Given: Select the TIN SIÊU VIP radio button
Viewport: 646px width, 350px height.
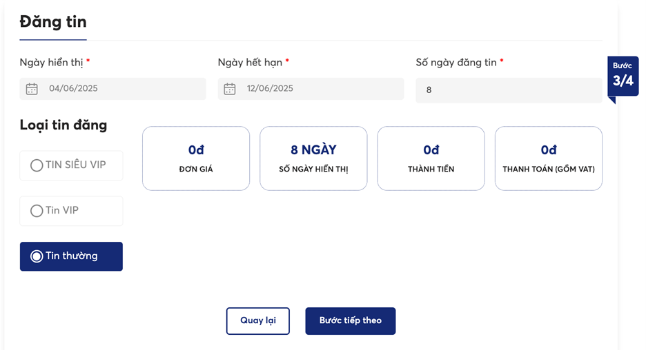Looking at the screenshot, I should (x=37, y=165).
